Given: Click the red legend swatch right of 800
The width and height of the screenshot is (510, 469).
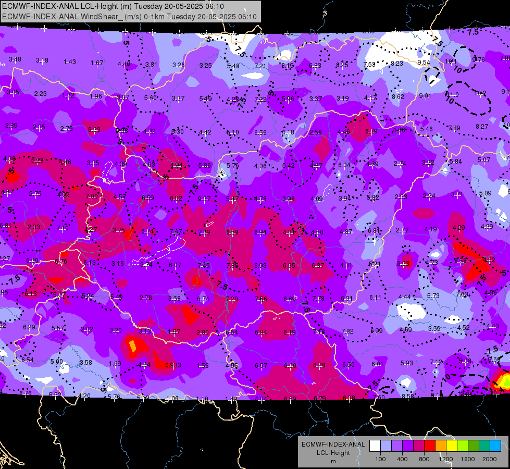Looking at the screenshot, I should click(x=430, y=446).
